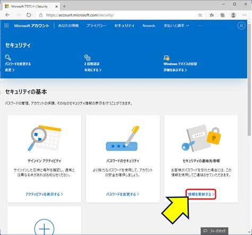Click the address bar URL
The image size is (252, 235).
click(x=80, y=15)
